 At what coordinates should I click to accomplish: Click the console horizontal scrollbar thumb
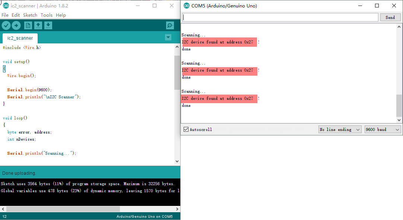click(x=63, y=209)
